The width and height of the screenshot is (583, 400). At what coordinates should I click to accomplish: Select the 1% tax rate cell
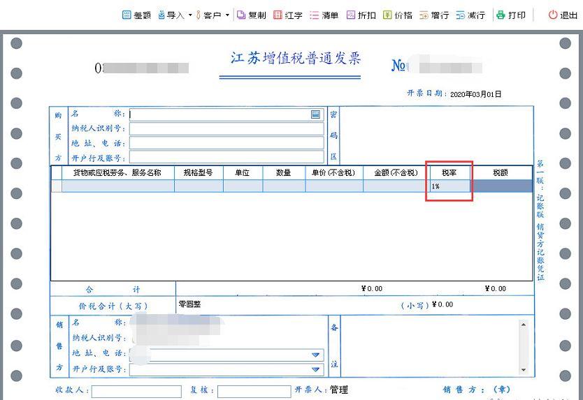coord(450,186)
